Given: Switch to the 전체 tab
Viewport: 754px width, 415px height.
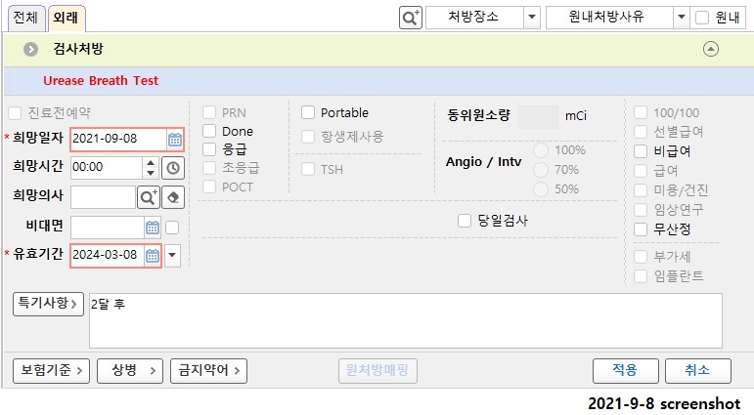Looking at the screenshot, I should (x=25, y=18).
